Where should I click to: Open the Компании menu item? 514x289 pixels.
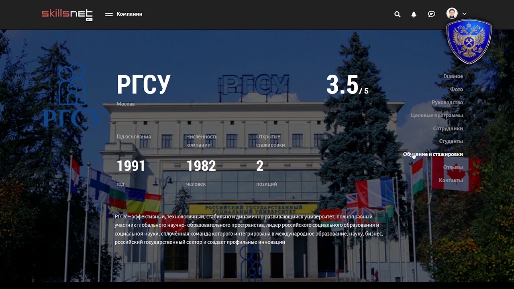(129, 14)
